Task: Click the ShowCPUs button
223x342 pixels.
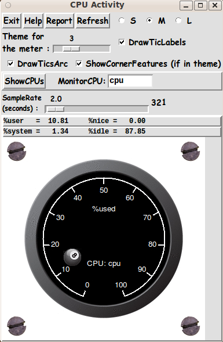Action: (24, 81)
